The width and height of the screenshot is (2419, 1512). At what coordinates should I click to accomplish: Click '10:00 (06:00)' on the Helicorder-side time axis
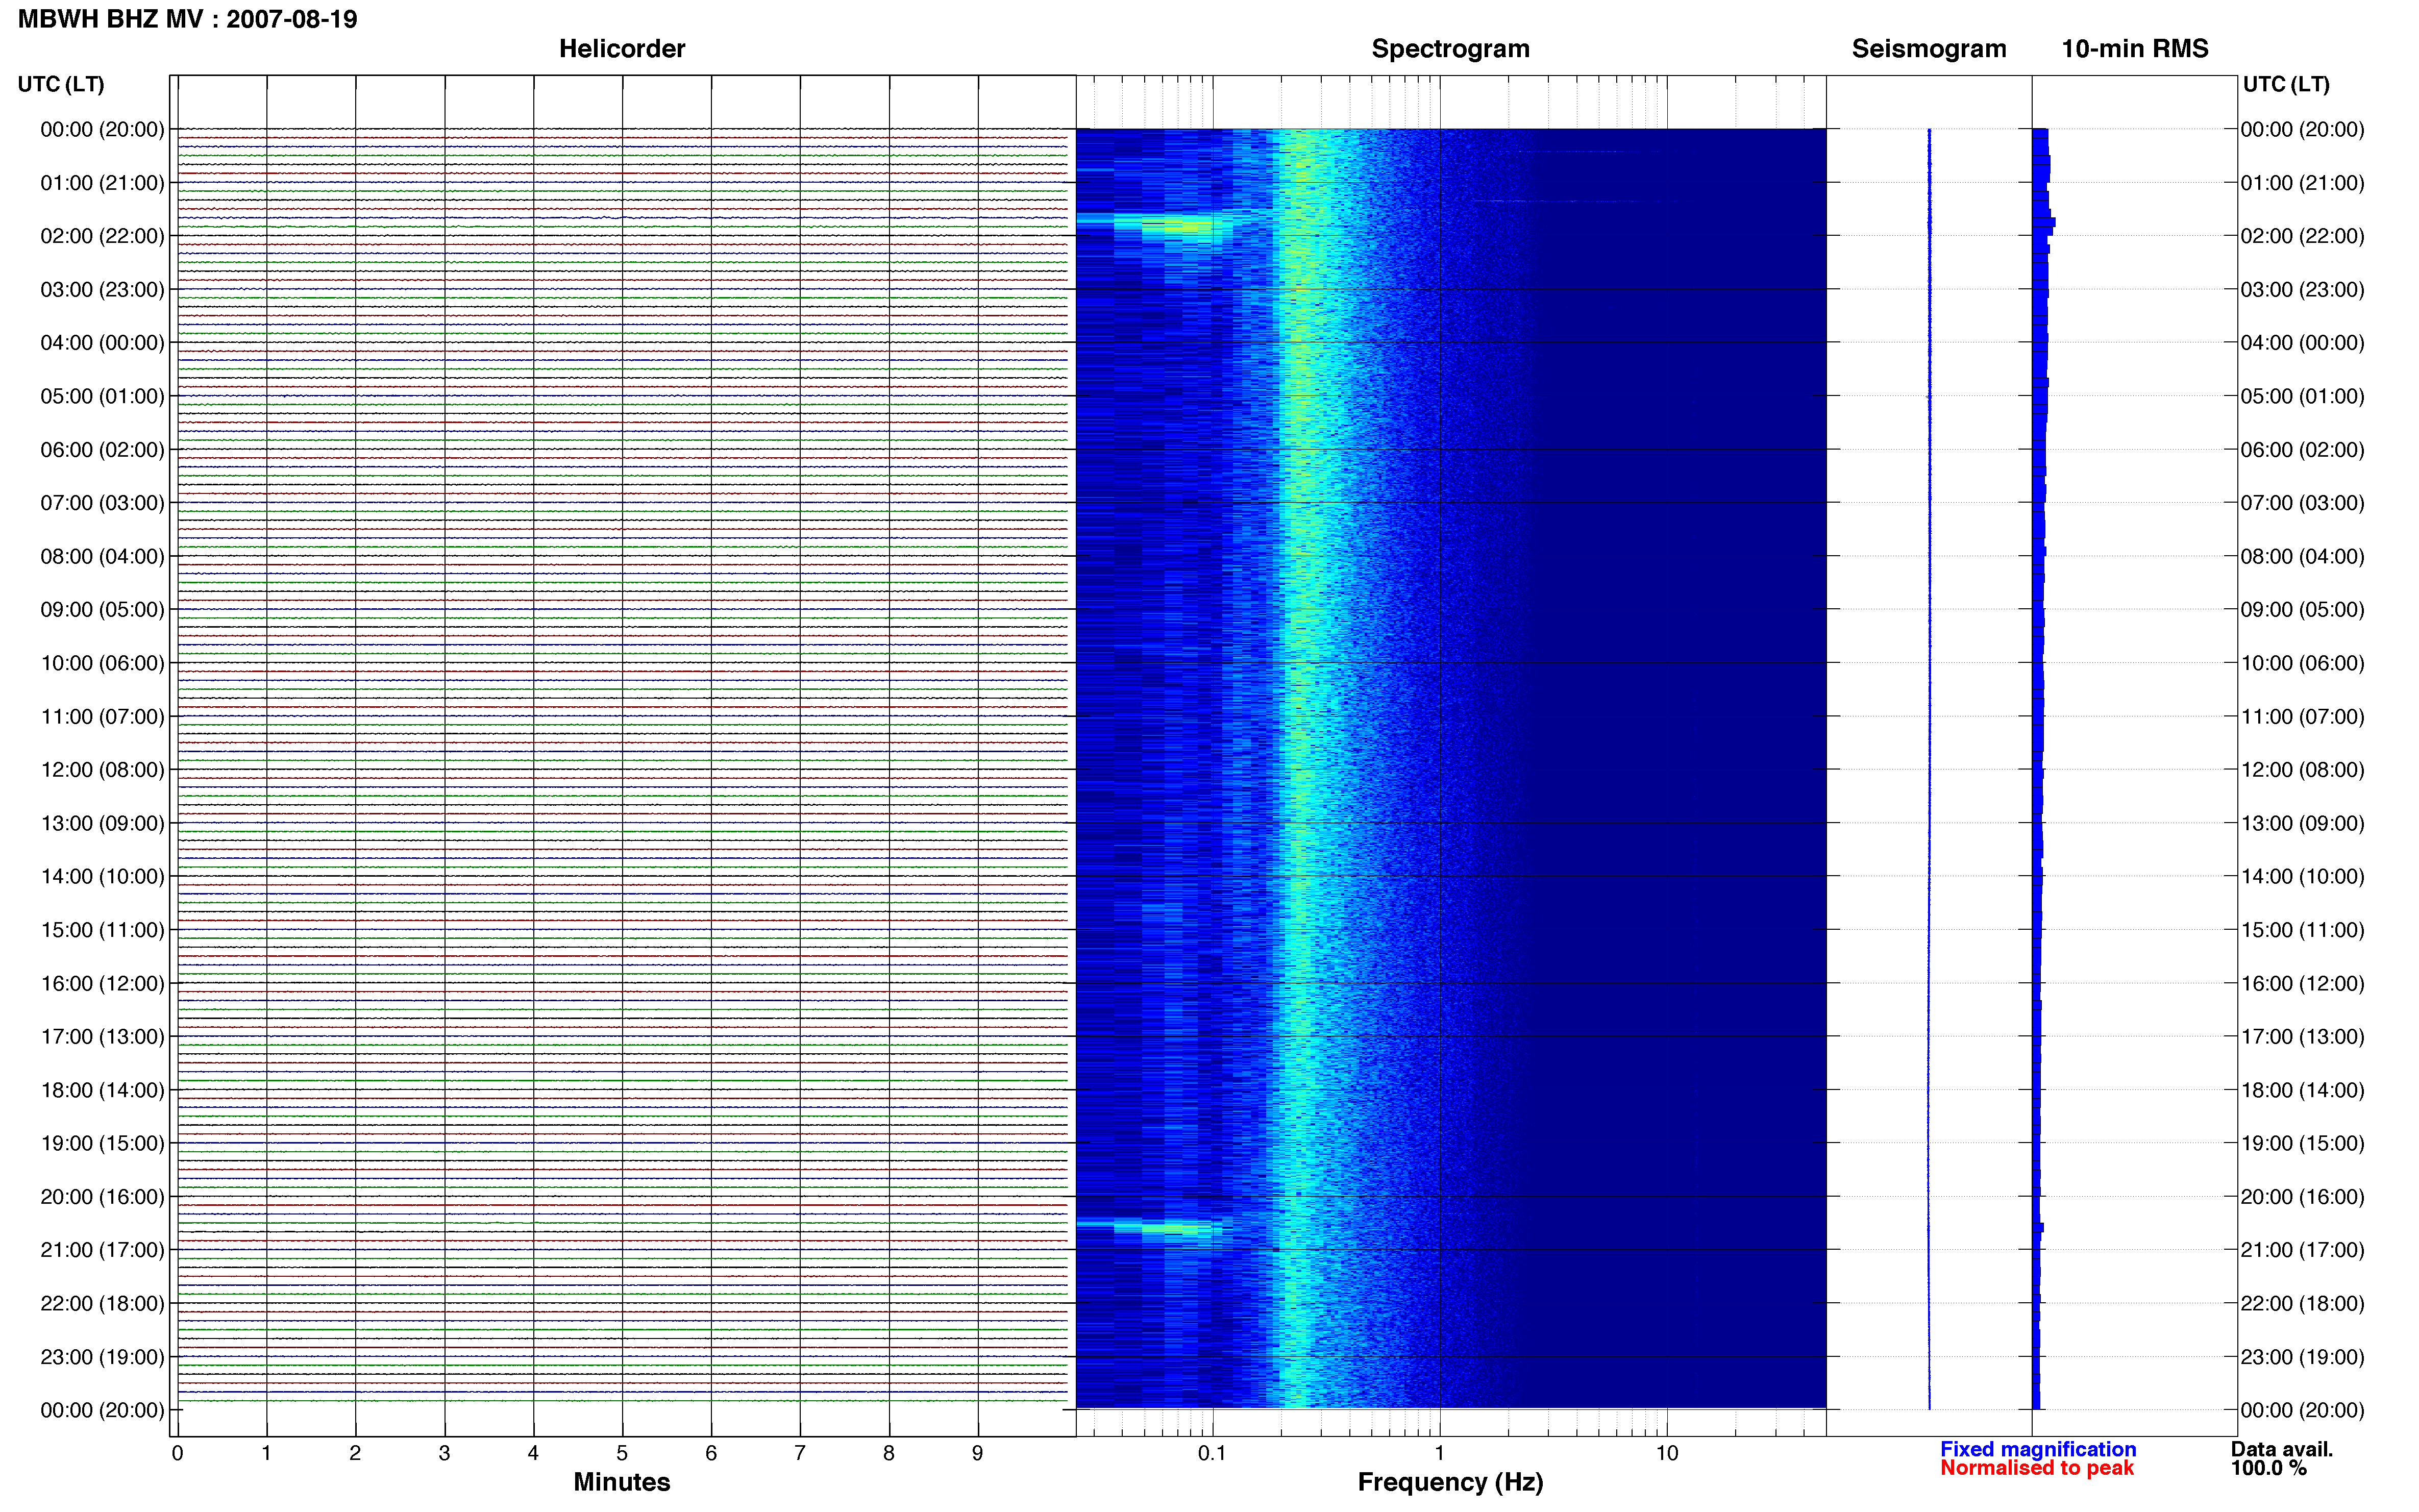[102, 663]
